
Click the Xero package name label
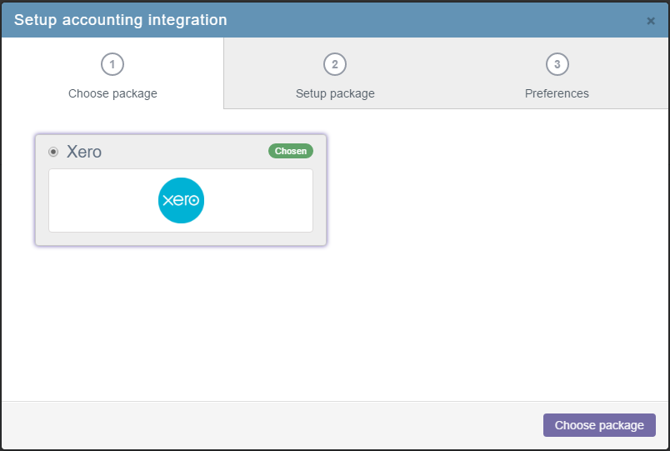[x=83, y=152]
